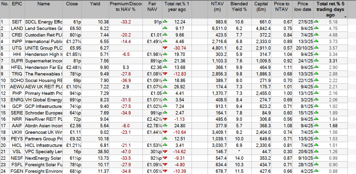Select row number 12 in the No. column

pyautogui.click(x=4, y=93)
